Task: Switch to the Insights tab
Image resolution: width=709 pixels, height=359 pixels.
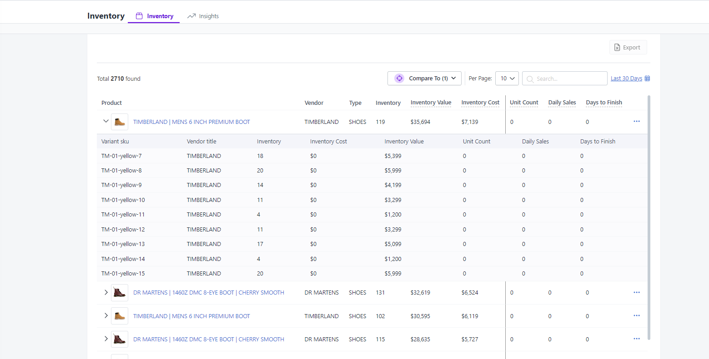Action: tap(203, 16)
